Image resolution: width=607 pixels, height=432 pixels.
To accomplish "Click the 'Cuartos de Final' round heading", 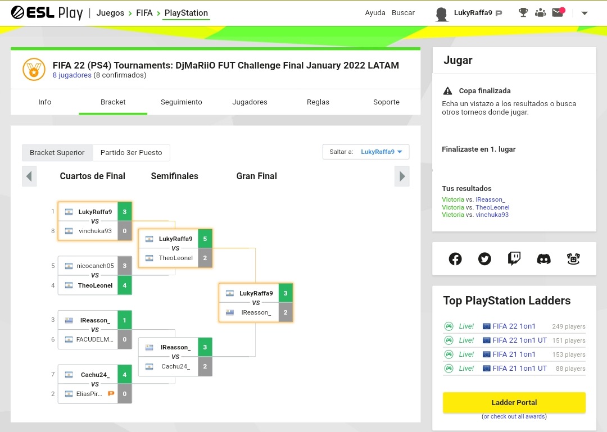I will click(x=93, y=176).
